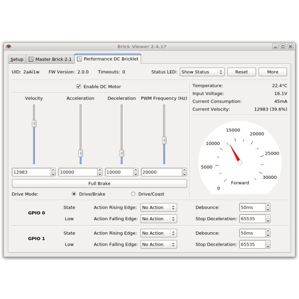Open GPIO 1 Action Falling Edge dropdown
The height and width of the screenshot is (299, 299).
coord(158,245)
